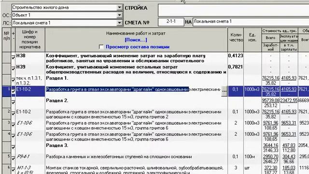
Task: Click code Е1-10-6 in row 4
Action: pyautogui.click(x=25, y=134)
